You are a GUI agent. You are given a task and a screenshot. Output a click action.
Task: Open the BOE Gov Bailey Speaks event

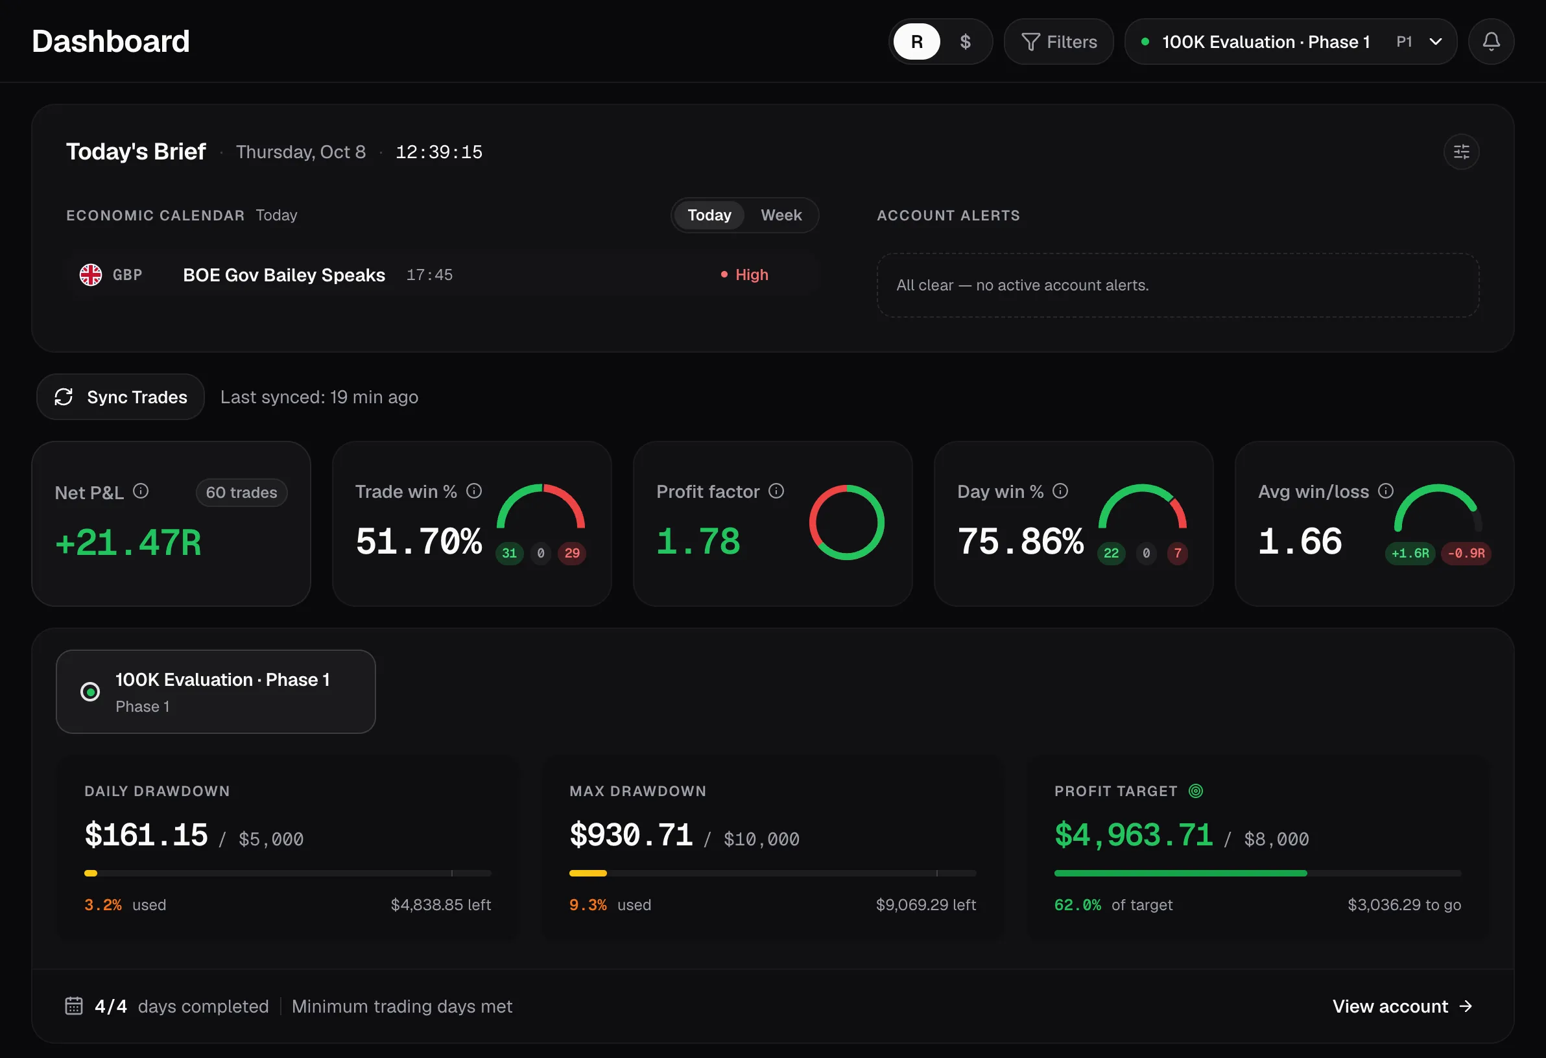point(442,275)
